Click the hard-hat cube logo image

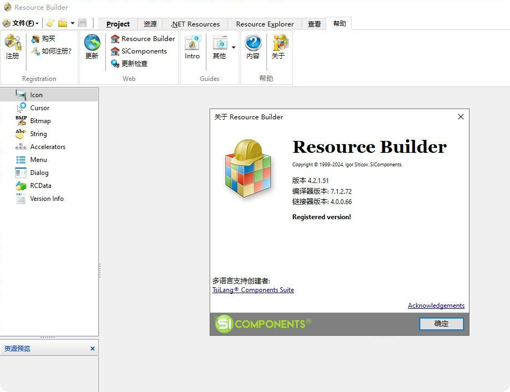pyautogui.click(x=248, y=168)
